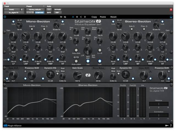This screenshot has height=131, width=176.
Task: Toggle the Mono-Section Dynamic EQ Solo button
Action: (x=57, y=74)
